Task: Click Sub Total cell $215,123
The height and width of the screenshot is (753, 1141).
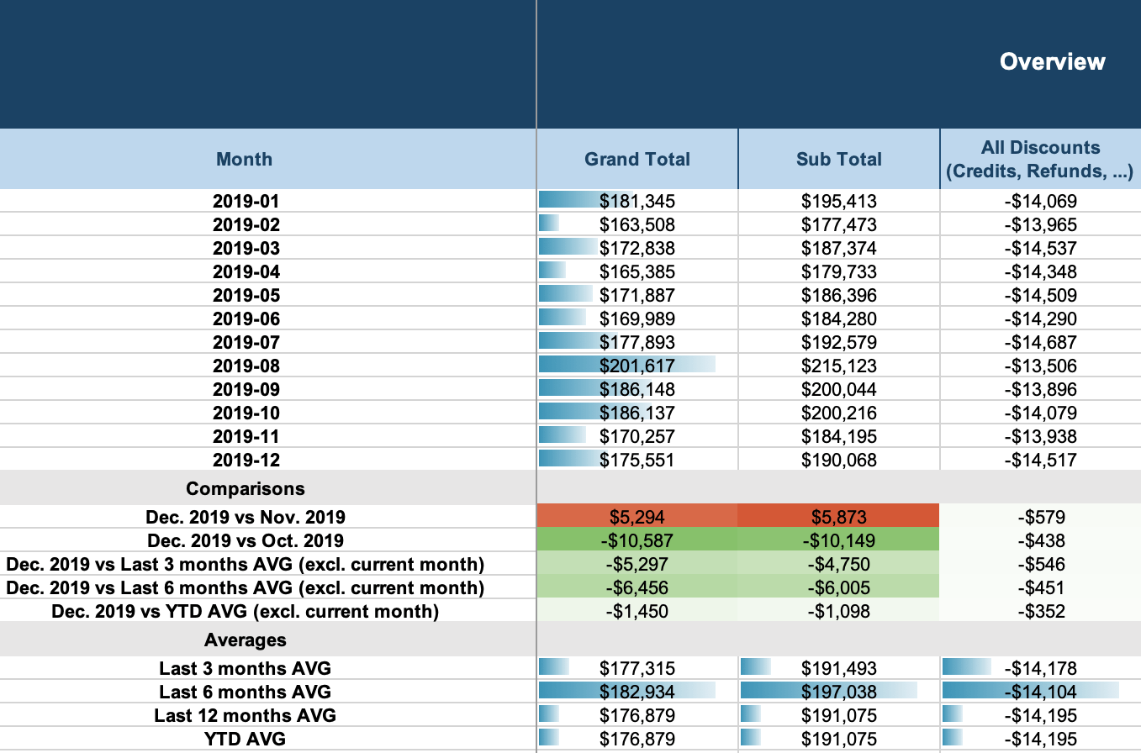Action: coord(839,366)
